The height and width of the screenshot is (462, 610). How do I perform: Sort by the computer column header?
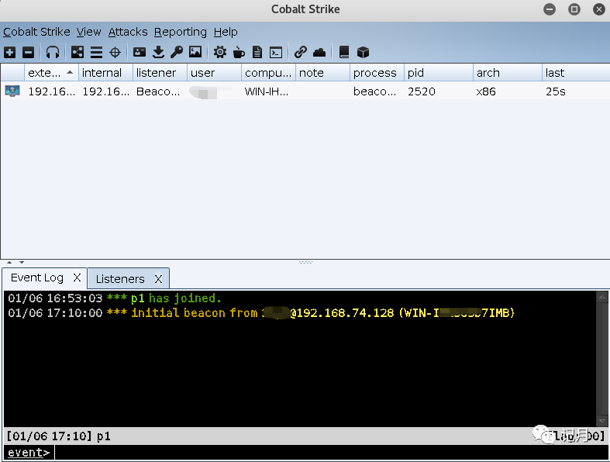268,73
